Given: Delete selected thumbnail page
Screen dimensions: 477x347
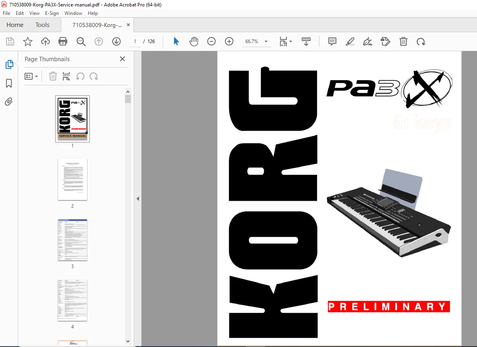Looking at the screenshot, I should (53, 76).
